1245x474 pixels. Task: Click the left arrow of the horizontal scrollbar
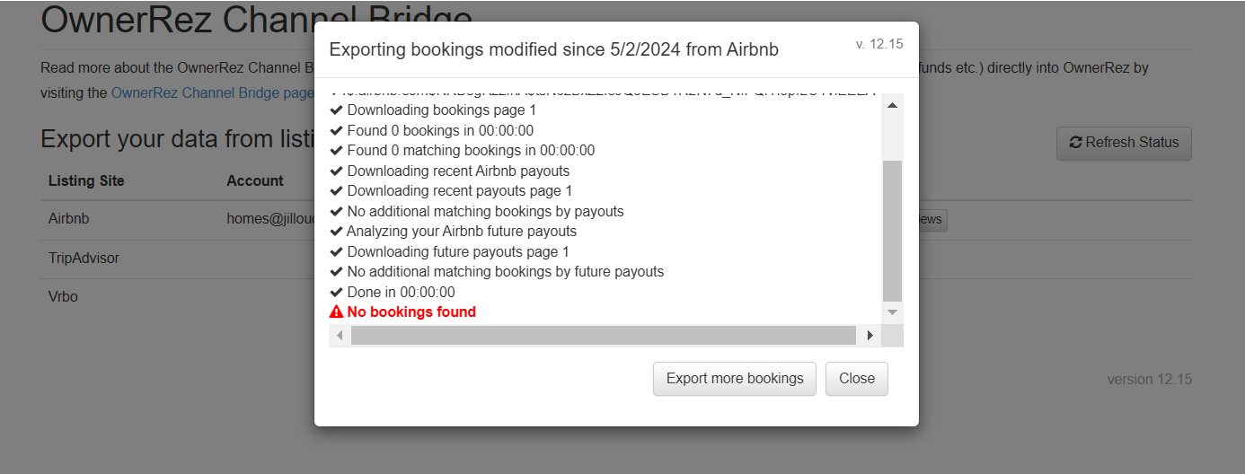[340, 336]
